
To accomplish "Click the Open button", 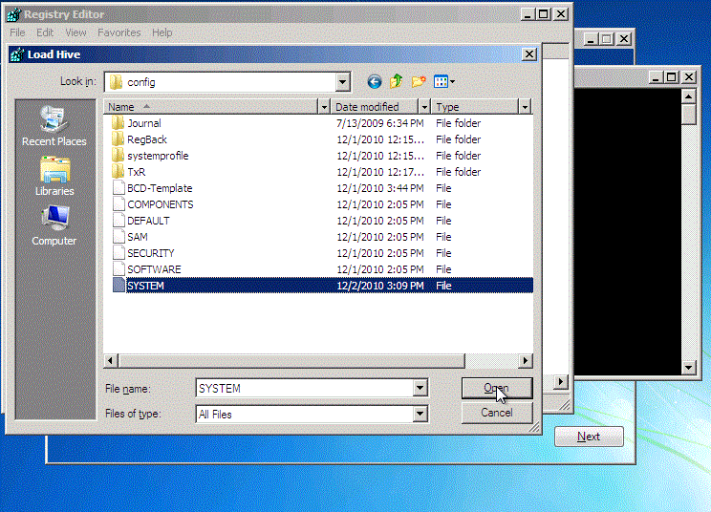I will (x=497, y=389).
